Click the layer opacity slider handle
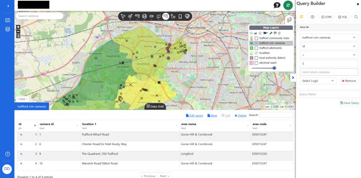361x178 pixels. click(274, 68)
